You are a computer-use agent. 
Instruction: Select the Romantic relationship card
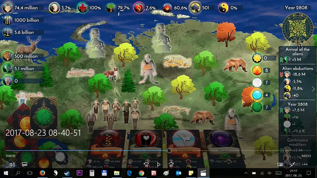point(146,149)
